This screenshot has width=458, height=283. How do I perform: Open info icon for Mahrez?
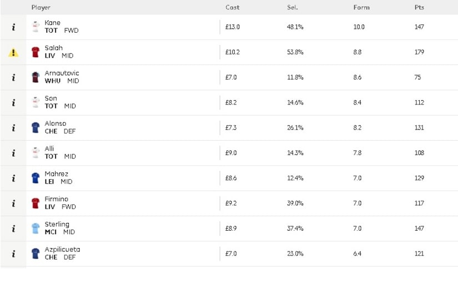click(13, 178)
